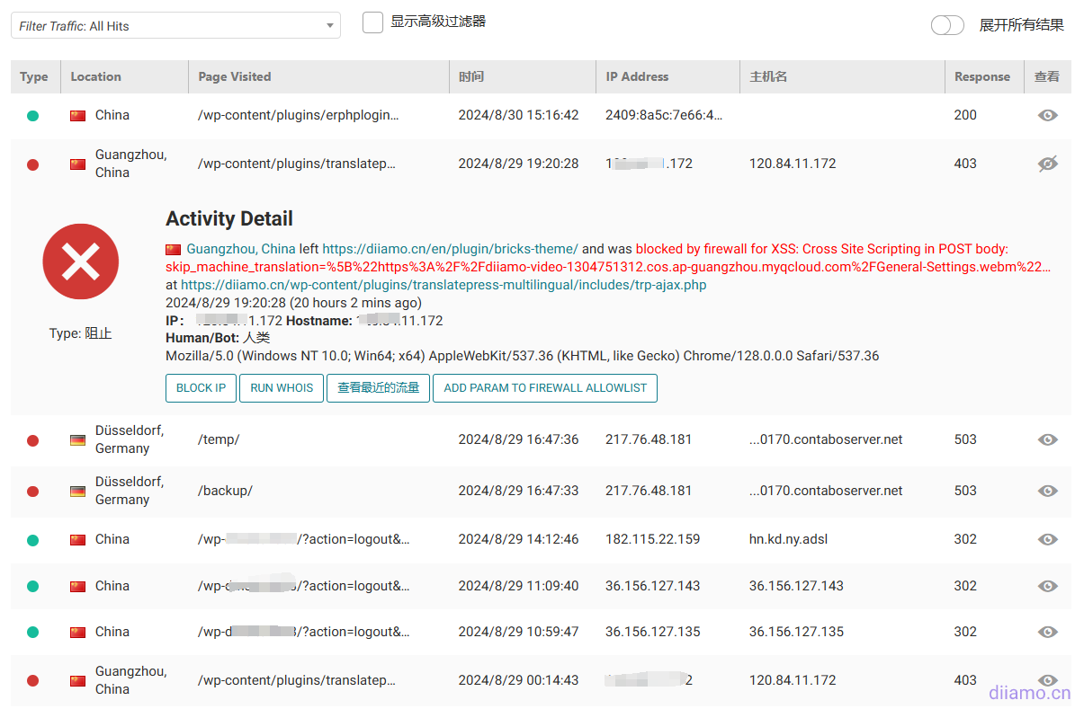
Task: Enable the 显示高级过滤器 checkbox
Action: 372,22
